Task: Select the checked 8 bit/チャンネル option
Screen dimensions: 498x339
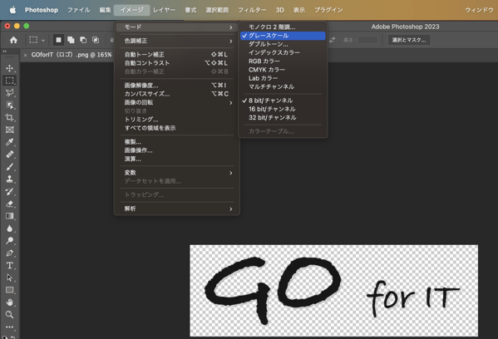Action: coord(283,101)
